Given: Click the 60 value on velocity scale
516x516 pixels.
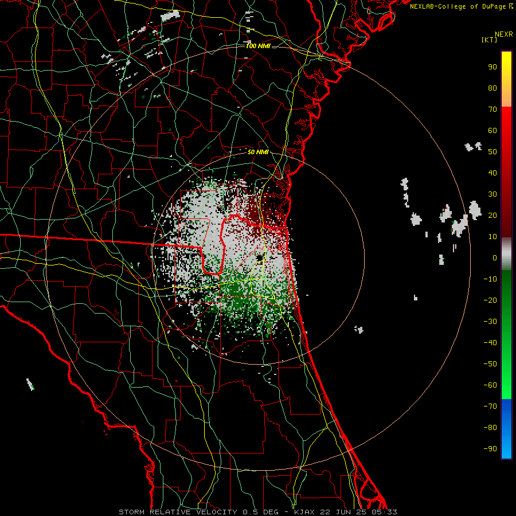Looking at the screenshot, I should coord(492,131).
